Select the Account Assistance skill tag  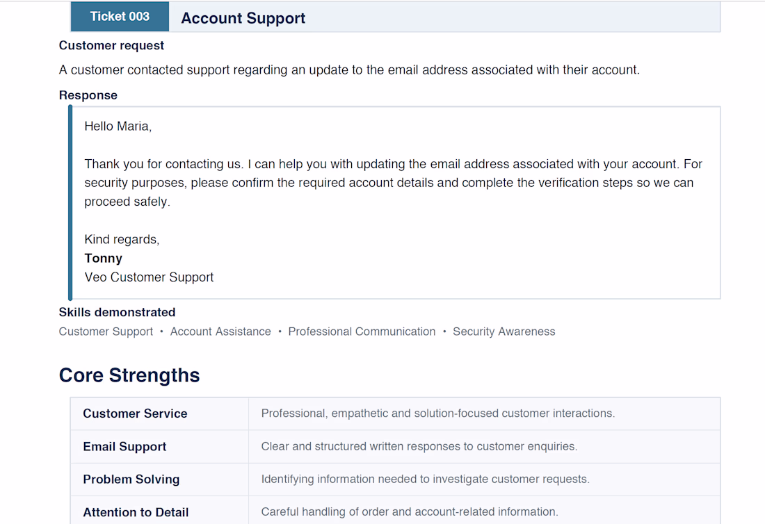pyautogui.click(x=220, y=331)
